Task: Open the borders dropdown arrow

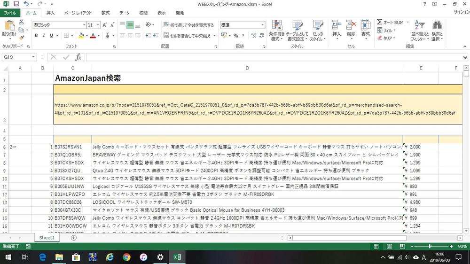Action: 72,35
